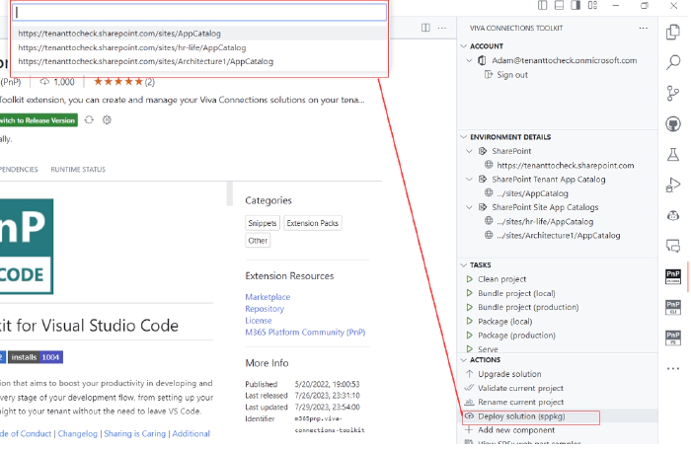Click the Extension Packs category tag
The height and width of the screenshot is (449, 691).
[313, 223]
